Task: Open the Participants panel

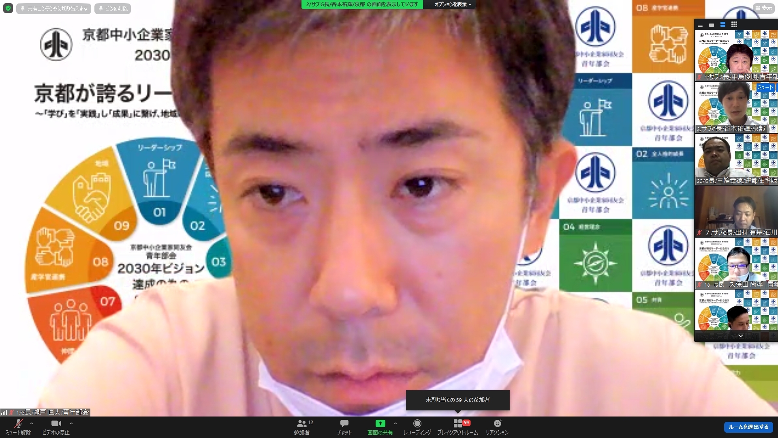Action: click(302, 427)
